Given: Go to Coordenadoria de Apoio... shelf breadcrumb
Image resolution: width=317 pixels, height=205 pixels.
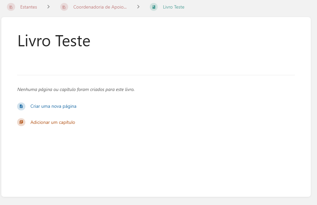Looking at the screenshot, I should [100, 7].
